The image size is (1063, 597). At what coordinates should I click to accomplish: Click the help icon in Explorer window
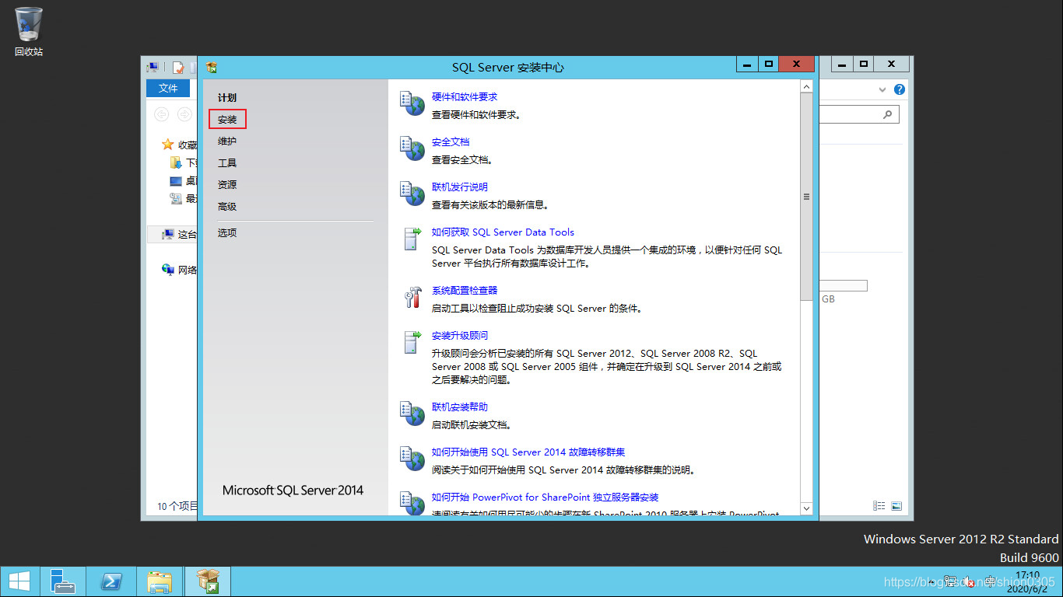pos(900,89)
